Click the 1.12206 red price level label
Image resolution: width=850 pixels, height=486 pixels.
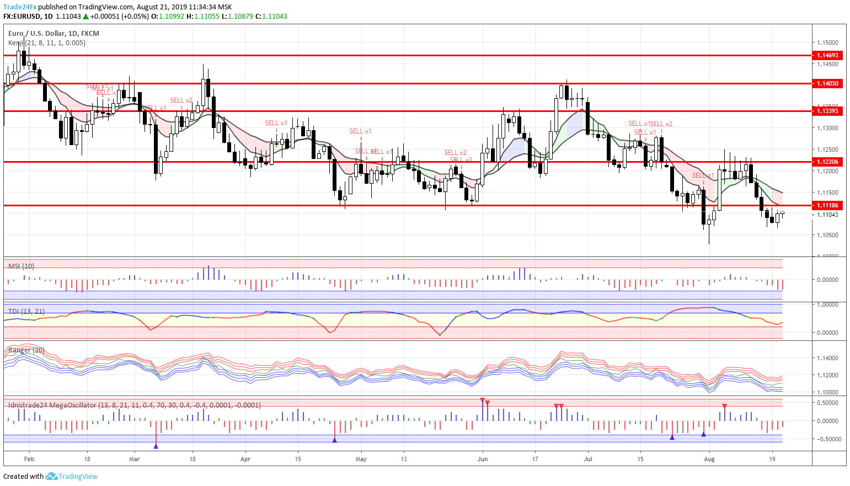pyautogui.click(x=827, y=162)
